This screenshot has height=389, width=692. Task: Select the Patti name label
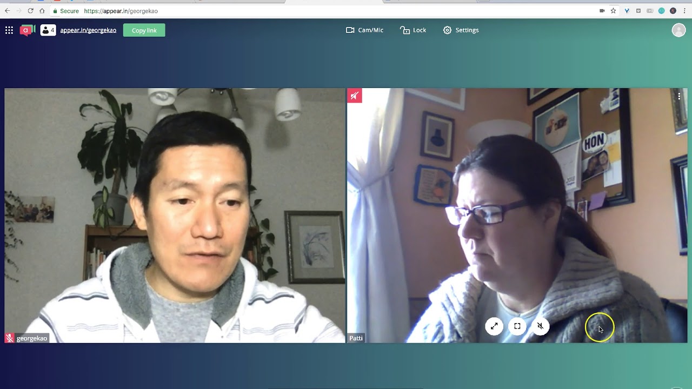tap(356, 338)
